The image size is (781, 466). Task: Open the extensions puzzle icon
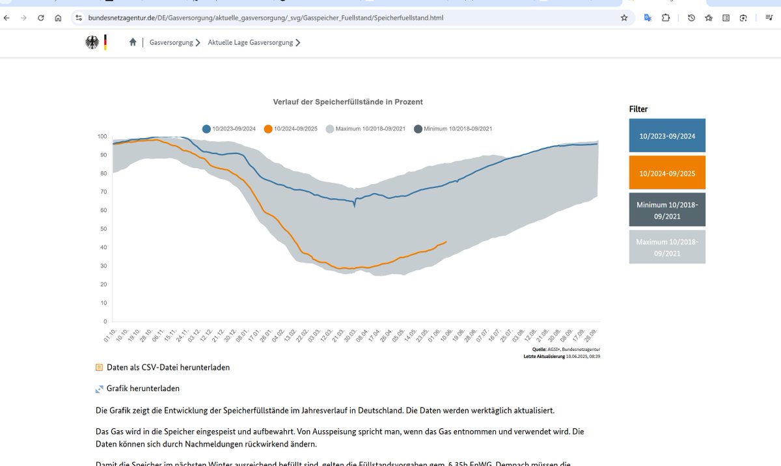[666, 18]
